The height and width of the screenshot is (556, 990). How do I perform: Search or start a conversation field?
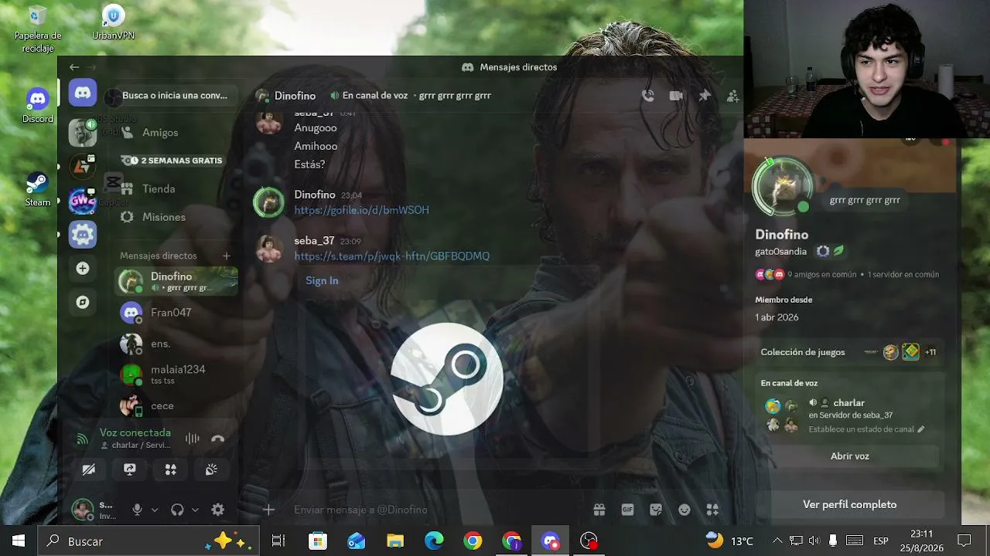click(176, 96)
